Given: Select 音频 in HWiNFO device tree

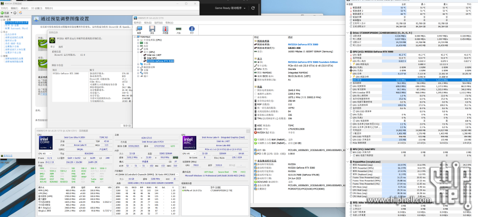Looking at the screenshot, I should coord(145,70).
